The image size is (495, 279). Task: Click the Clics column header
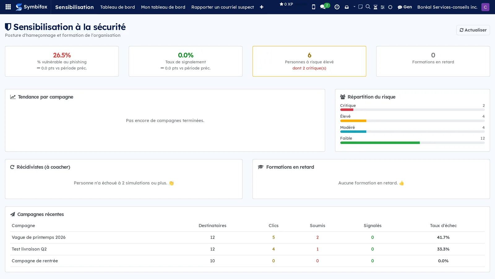click(x=273, y=226)
